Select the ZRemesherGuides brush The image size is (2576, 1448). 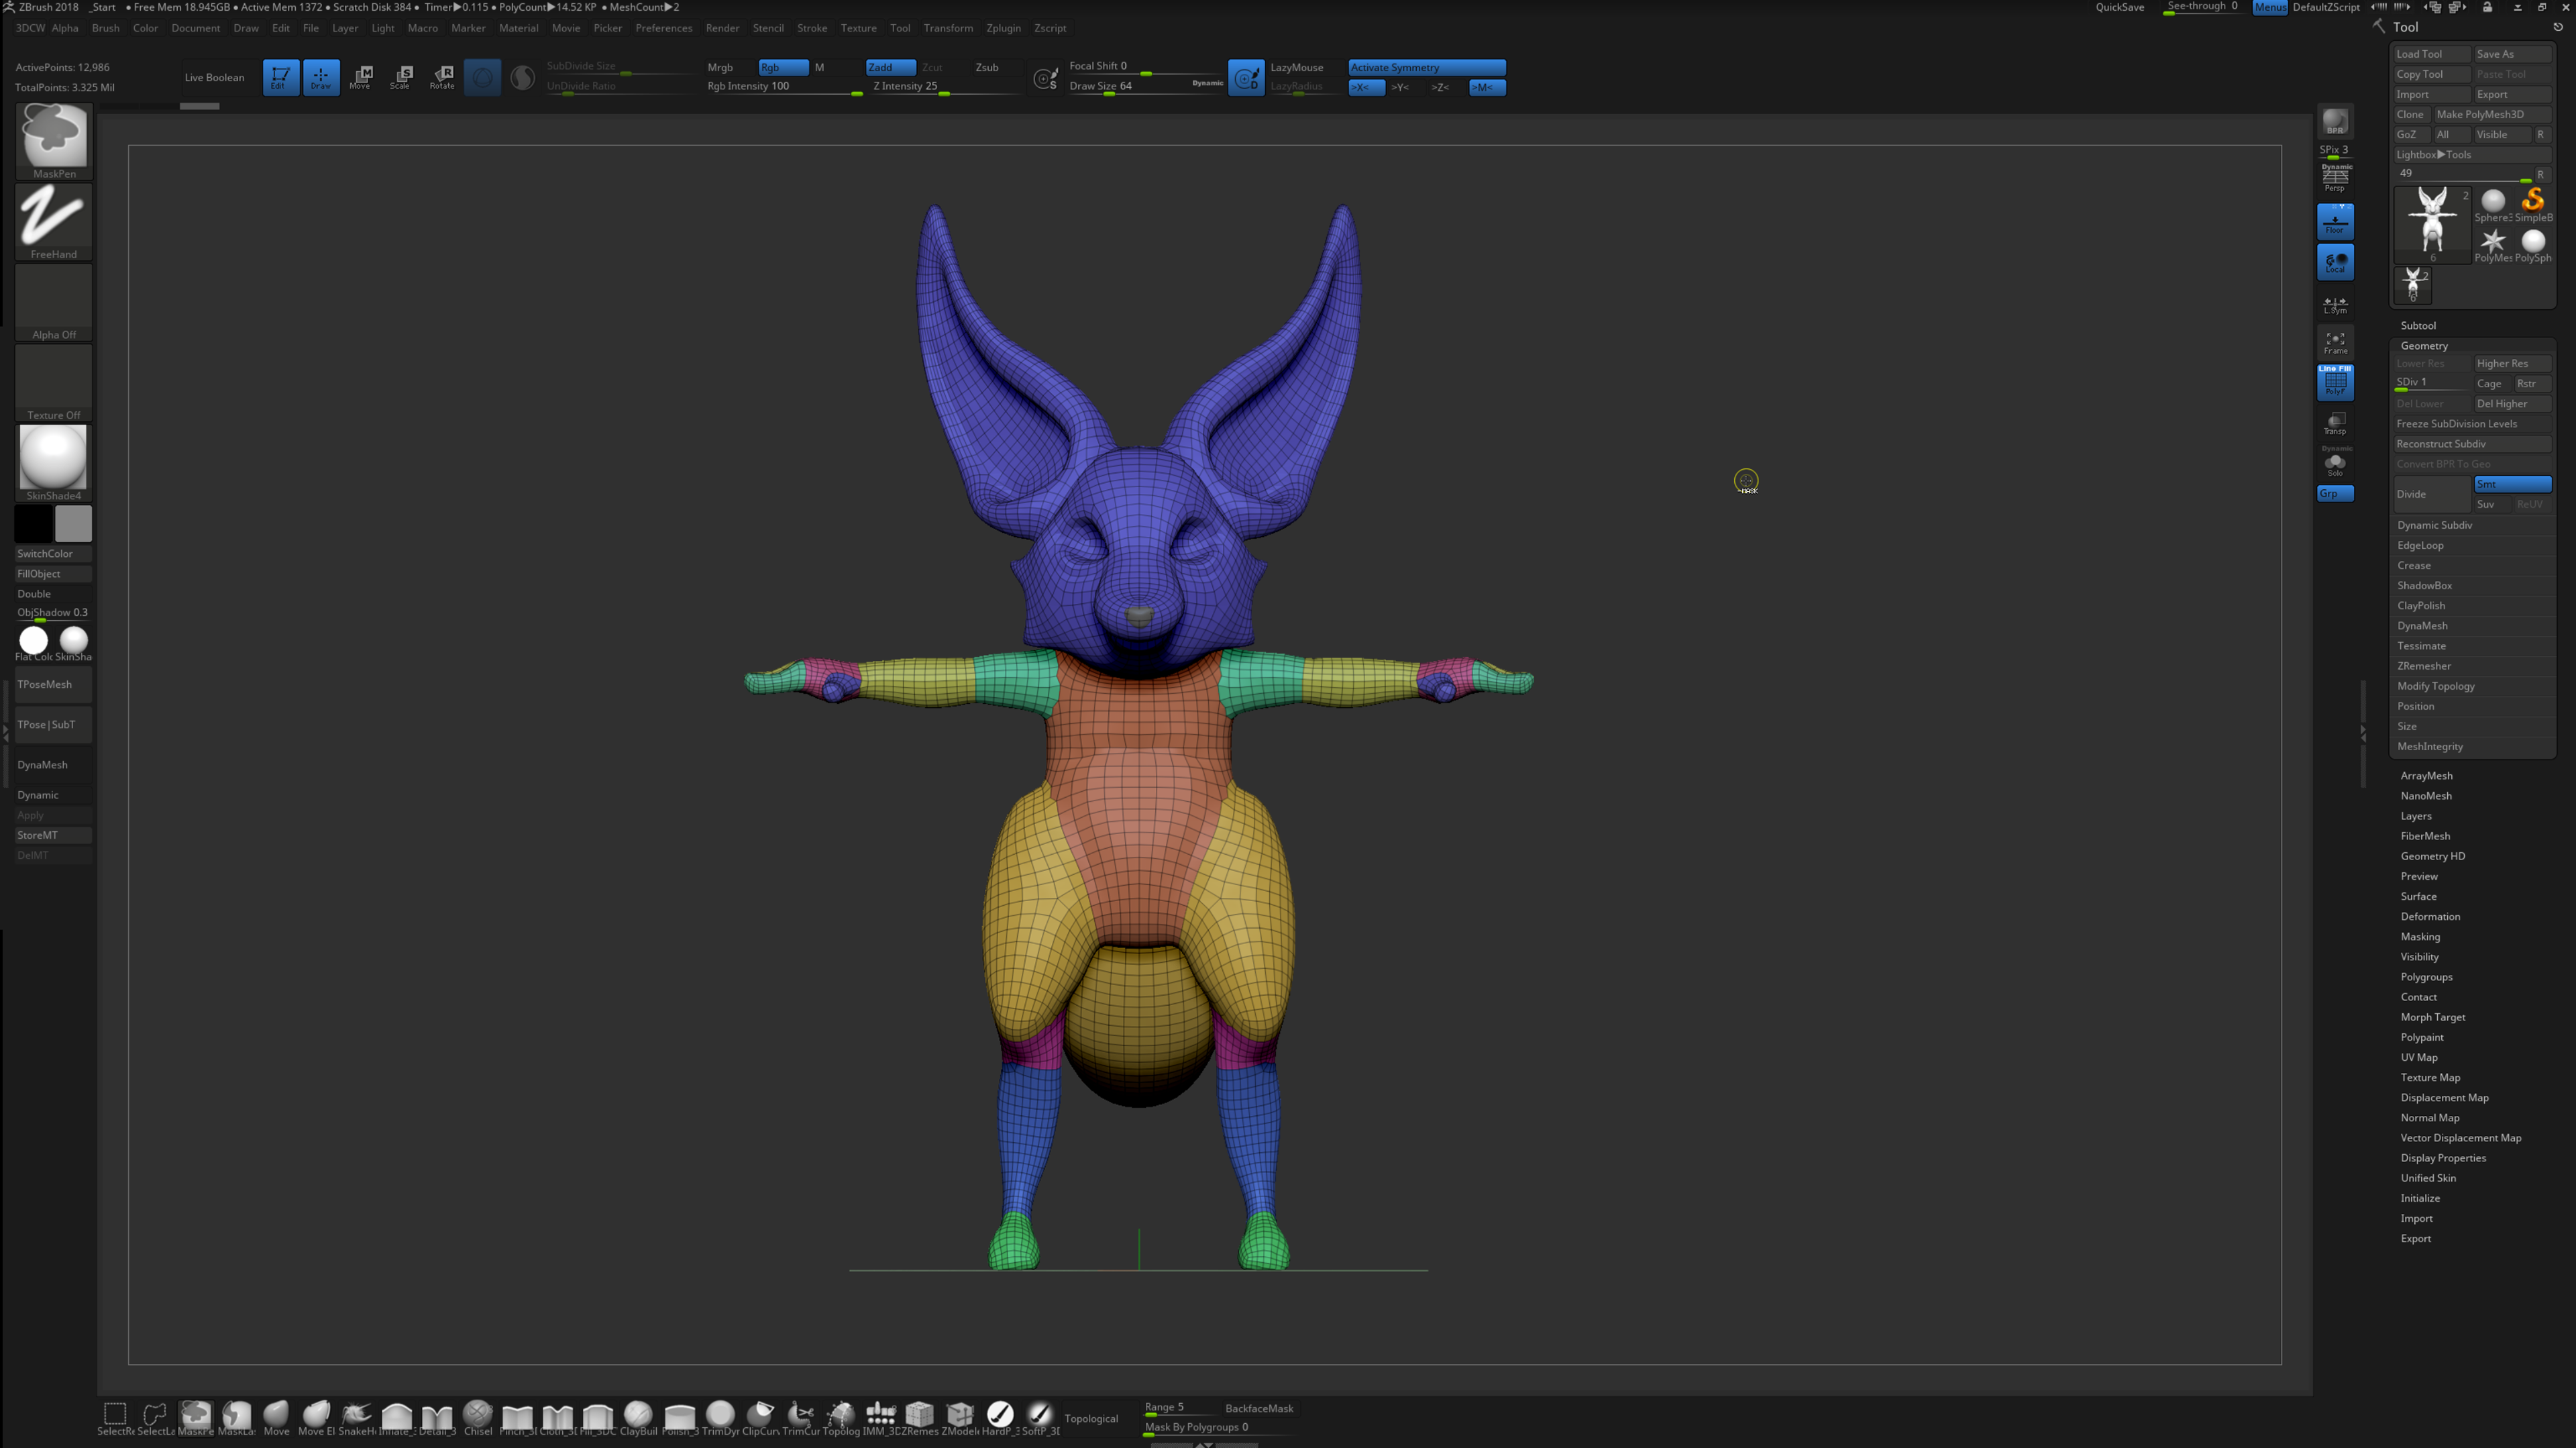coord(920,1418)
